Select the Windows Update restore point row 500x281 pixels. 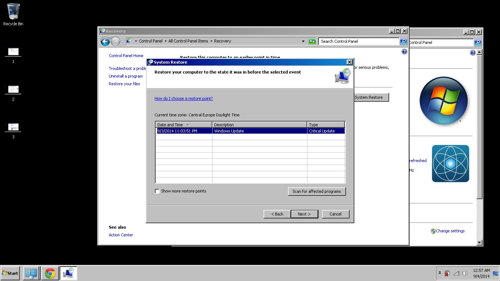(x=250, y=131)
